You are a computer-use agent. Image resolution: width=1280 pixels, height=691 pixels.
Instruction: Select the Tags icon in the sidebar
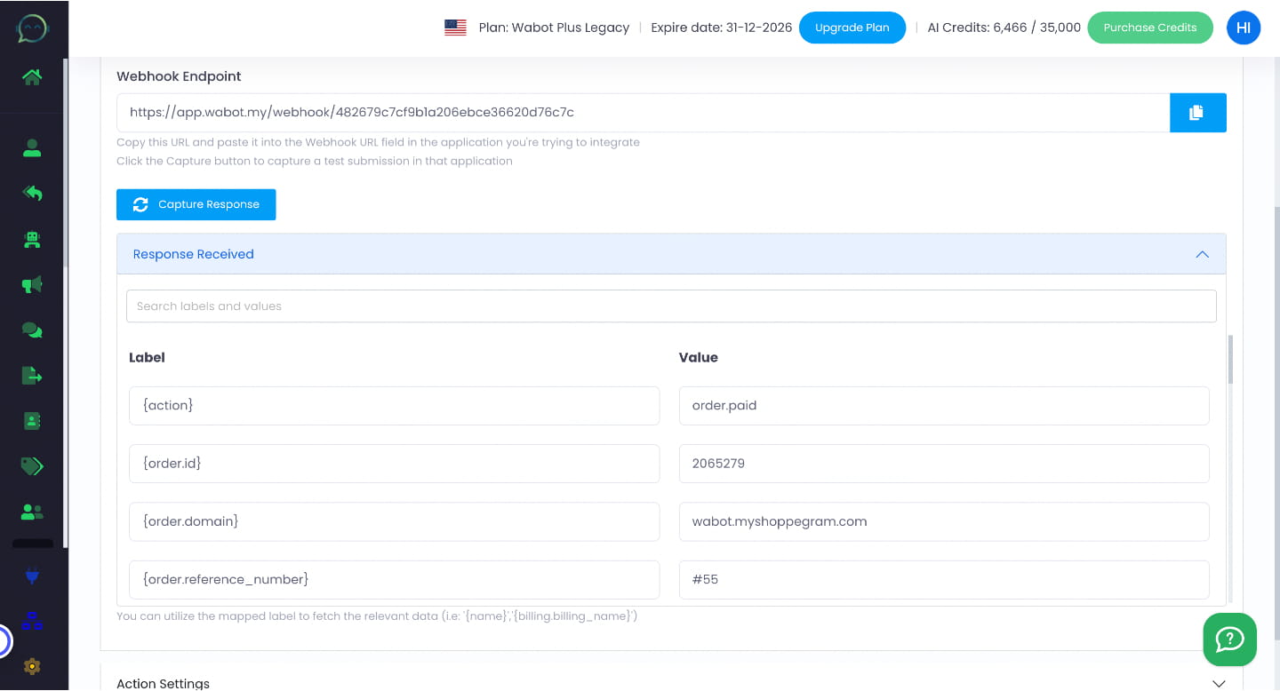coord(31,465)
